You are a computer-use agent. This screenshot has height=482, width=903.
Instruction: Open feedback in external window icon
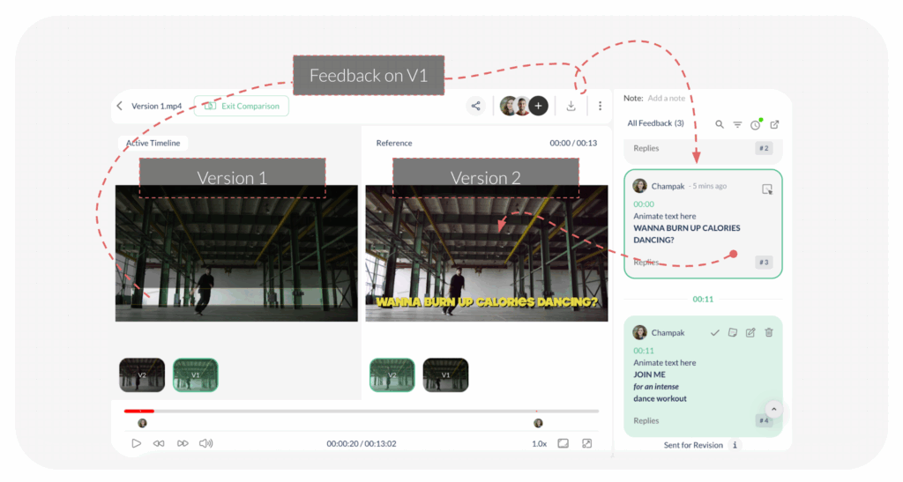(x=774, y=124)
